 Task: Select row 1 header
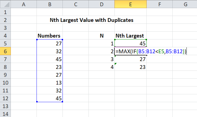tap(5, 12)
